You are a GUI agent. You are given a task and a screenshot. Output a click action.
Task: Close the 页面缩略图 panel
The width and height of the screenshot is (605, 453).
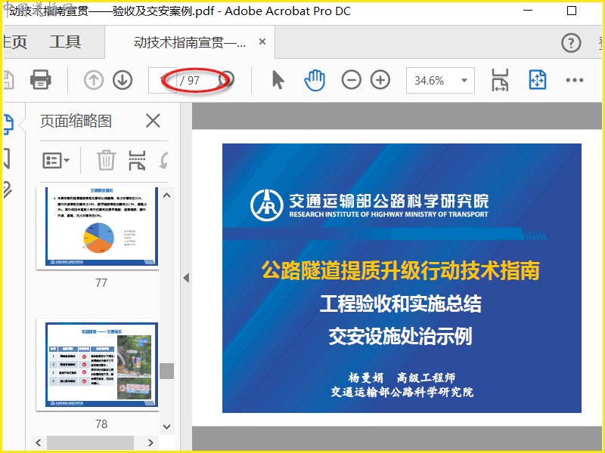pyautogui.click(x=154, y=121)
